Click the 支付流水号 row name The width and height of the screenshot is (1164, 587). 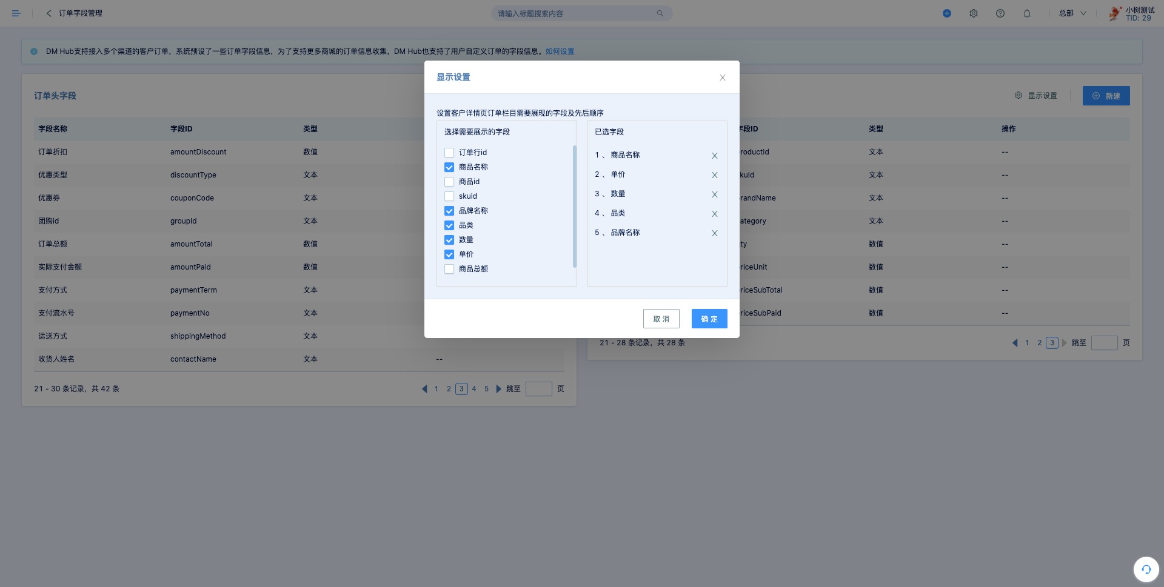[56, 313]
